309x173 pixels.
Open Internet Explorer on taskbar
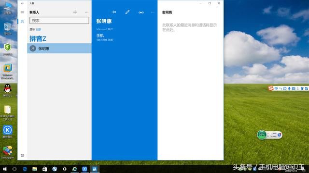(x=74, y=169)
